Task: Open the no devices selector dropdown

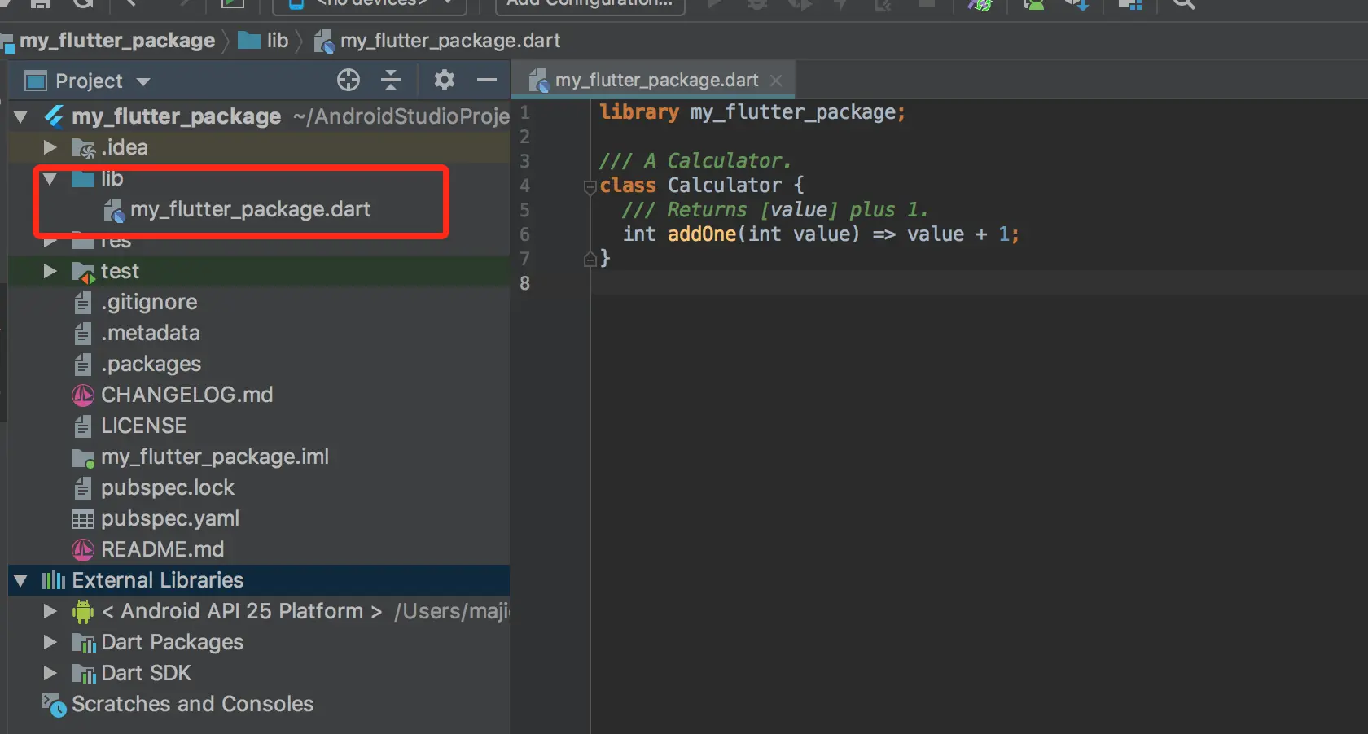Action: pyautogui.click(x=370, y=4)
